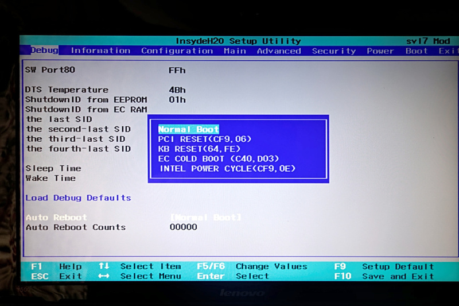Viewport: 459px width, 306px height.
Task: Click the 00000 reboot counts value
Action: pos(183,227)
